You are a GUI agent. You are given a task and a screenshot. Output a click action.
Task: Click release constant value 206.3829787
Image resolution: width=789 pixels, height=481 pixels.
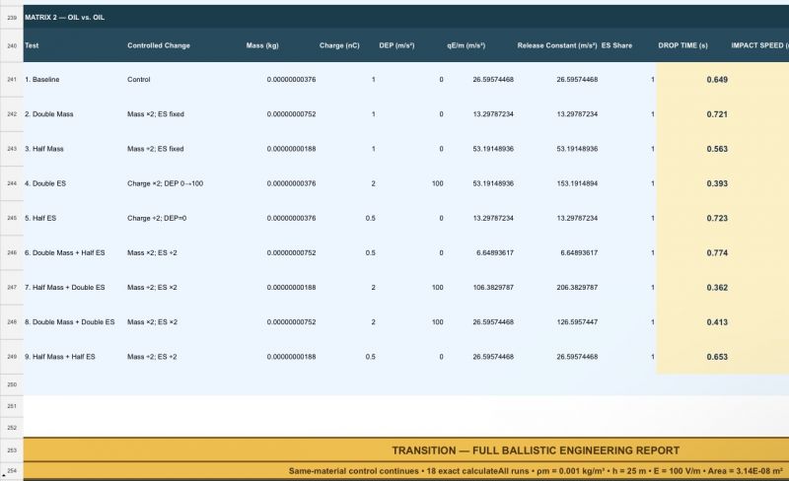coord(577,287)
